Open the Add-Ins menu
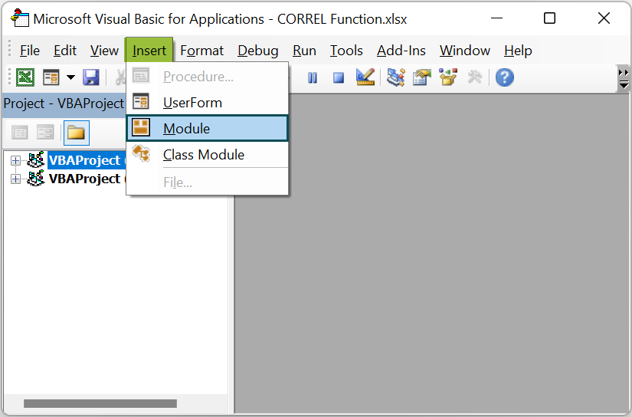Screen dimensions: 632x417 (401, 51)
